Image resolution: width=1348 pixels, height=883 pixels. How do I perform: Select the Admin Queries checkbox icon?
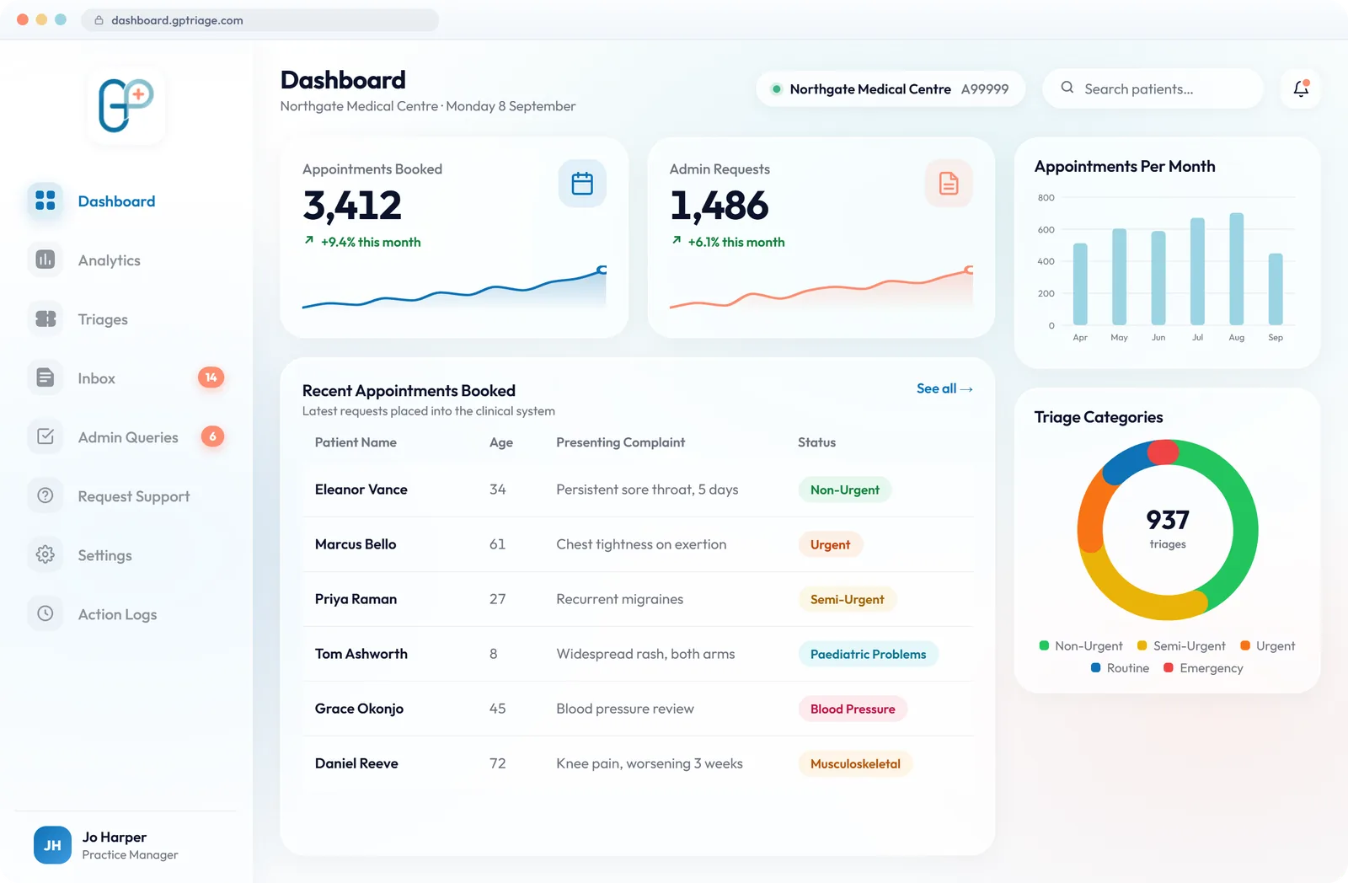click(45, 436)
